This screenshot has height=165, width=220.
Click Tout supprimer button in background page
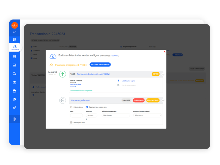[x=197, y=69]
